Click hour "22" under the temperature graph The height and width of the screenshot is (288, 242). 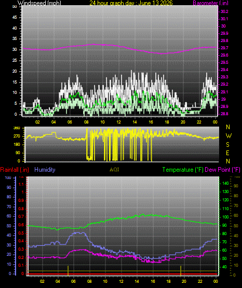[200, 281]
